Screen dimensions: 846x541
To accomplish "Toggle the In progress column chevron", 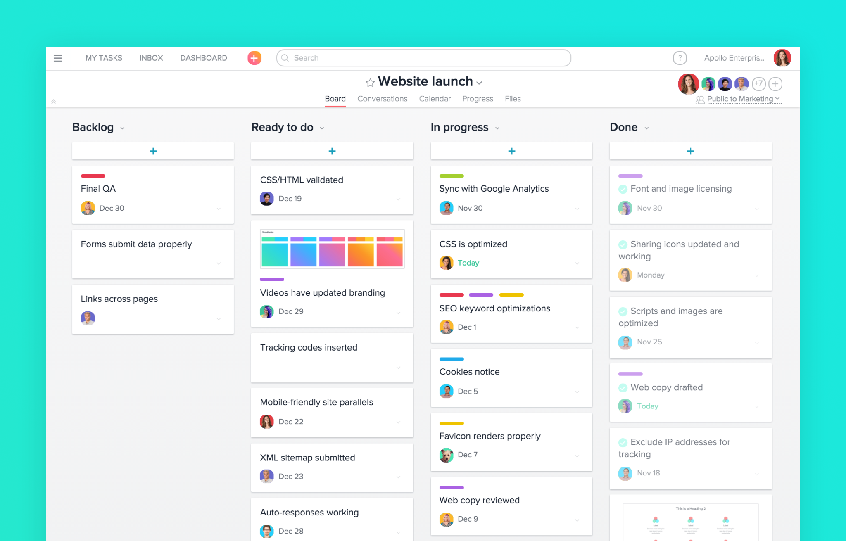I will [x=498, y=128].
